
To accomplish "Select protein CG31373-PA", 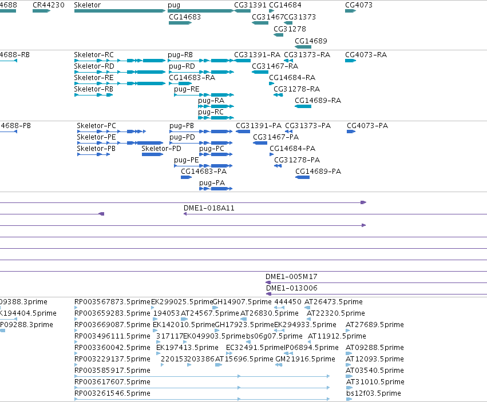I will (x=288, y=132).
